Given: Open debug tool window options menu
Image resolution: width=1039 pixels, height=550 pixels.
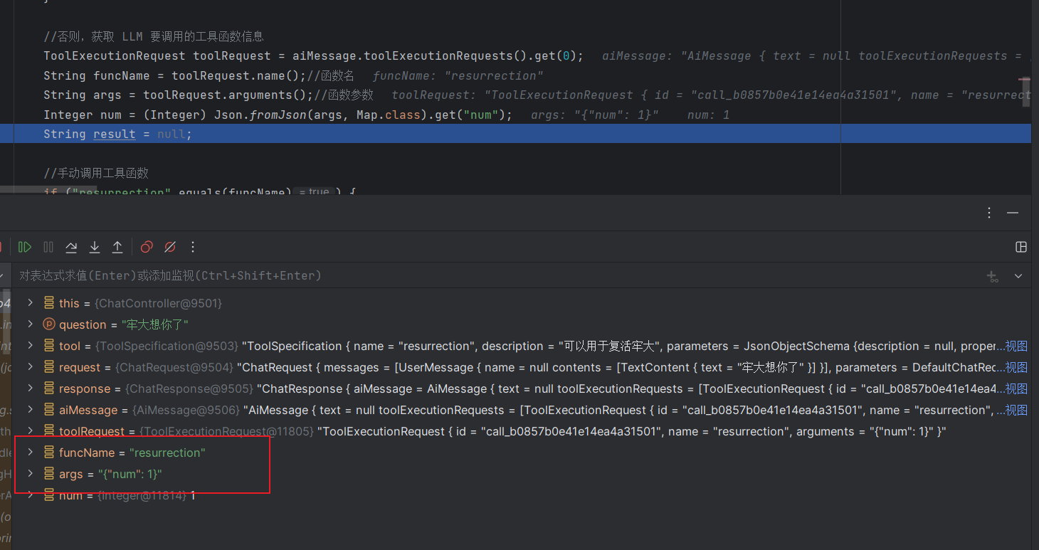Looking at the screenshot, I should (989, 213).
